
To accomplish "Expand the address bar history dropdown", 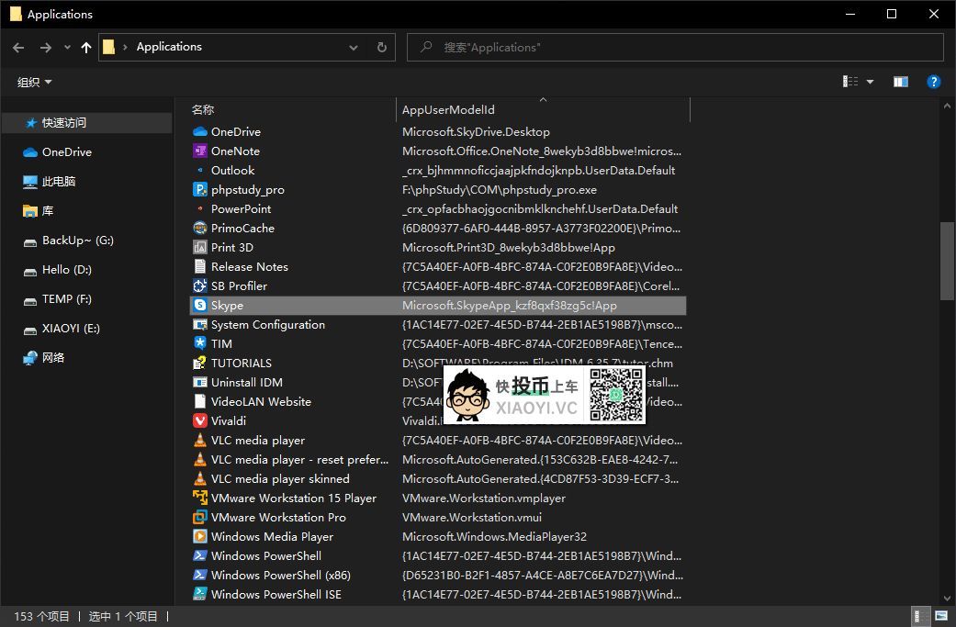I will [x=354, y=48].
